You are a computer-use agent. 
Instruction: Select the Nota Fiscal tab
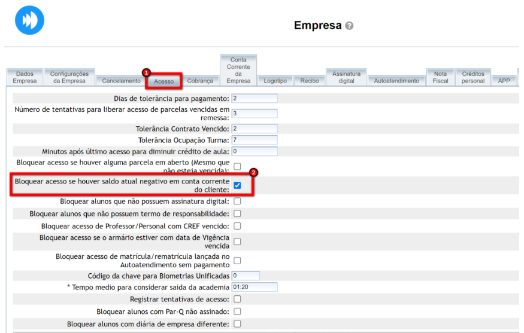440,77
